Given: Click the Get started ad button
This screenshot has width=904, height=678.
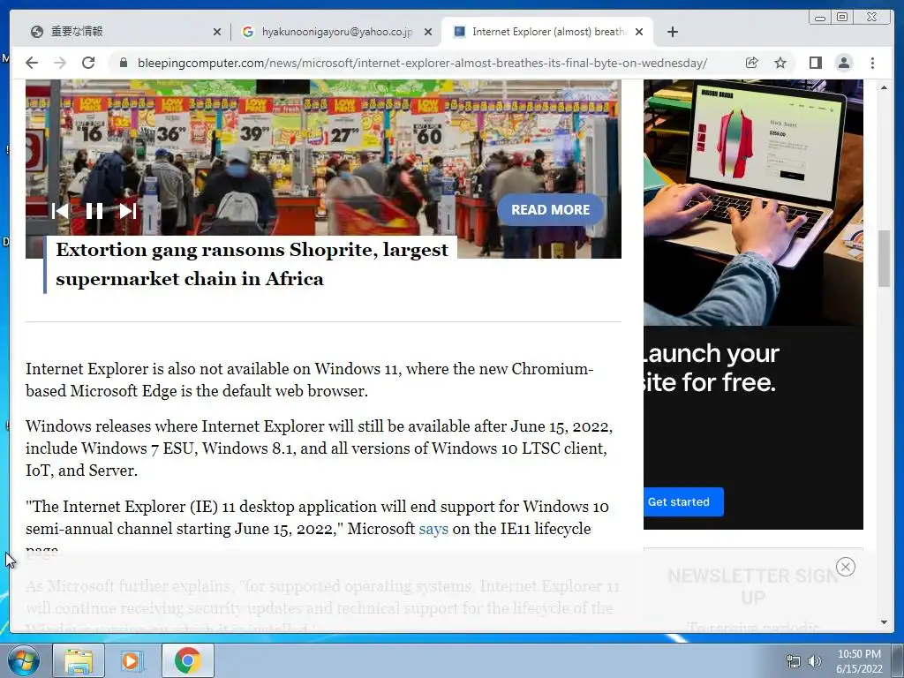Looking at the screenshot, I should click(x=682, y=502).
